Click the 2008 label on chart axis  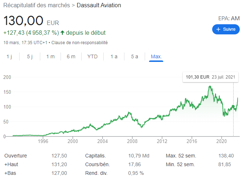click(x=132, y=141)
